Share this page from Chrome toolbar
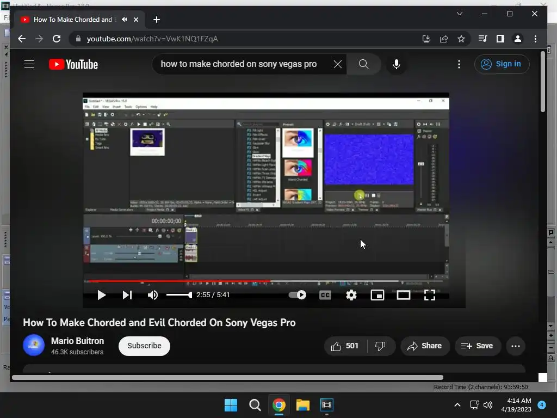This screenshot has width=557, height=418. click(444, 39)
